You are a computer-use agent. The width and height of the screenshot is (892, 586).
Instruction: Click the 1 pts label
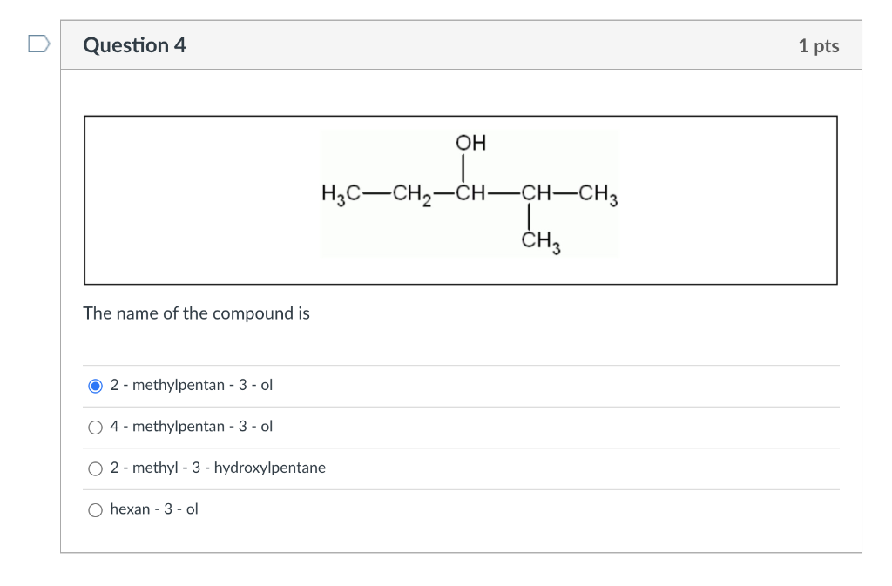[819, 45]
